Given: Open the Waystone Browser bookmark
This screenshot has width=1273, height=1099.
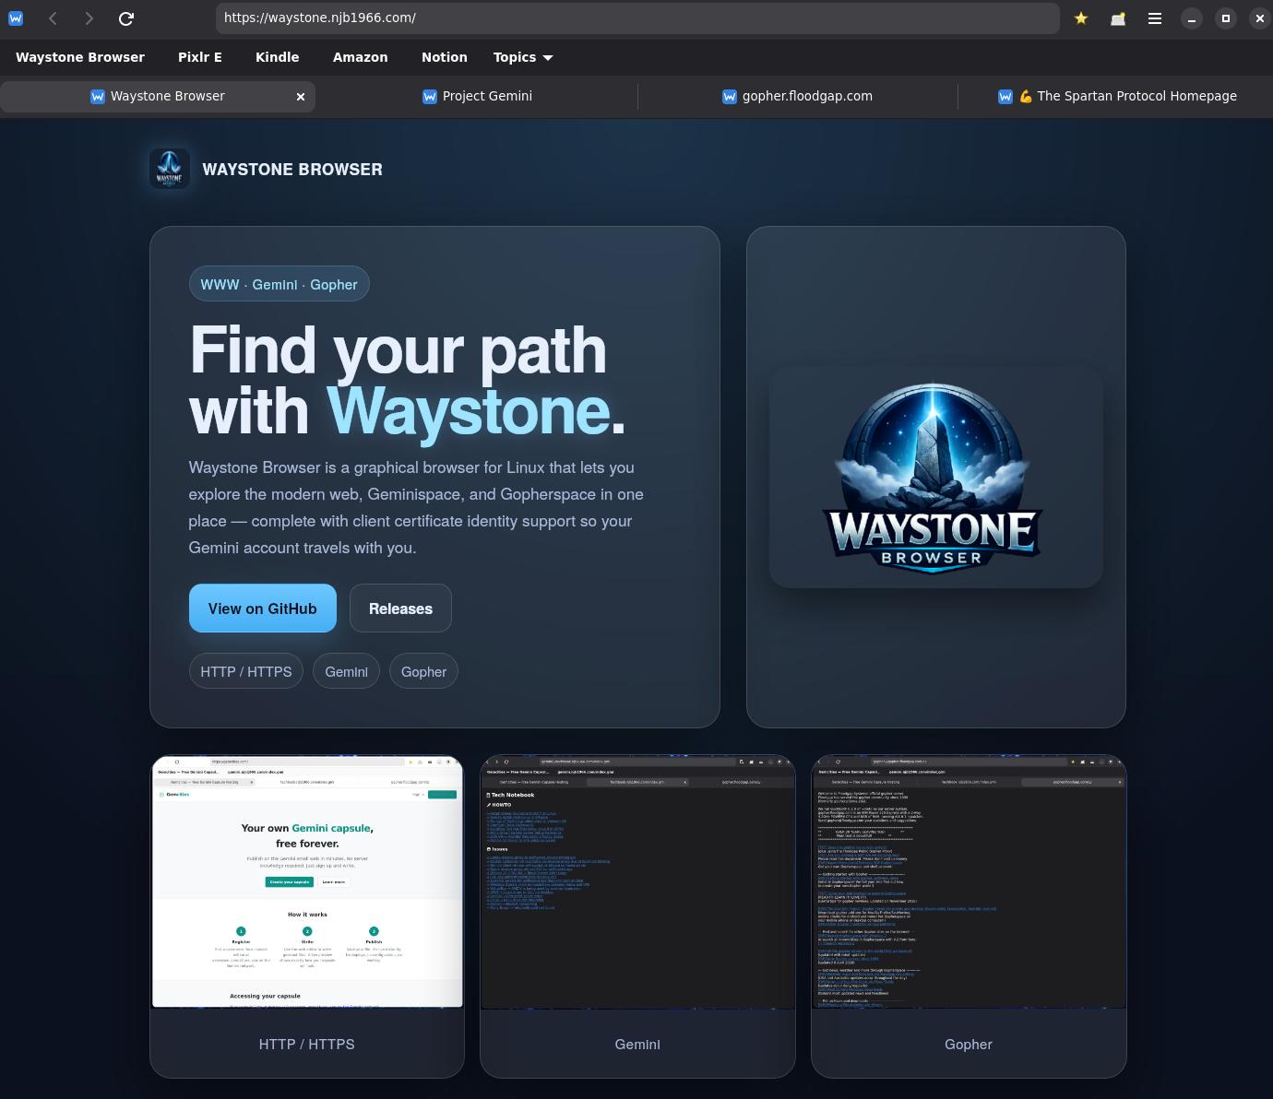Looking at the screenshot, I should pos(80,57).
